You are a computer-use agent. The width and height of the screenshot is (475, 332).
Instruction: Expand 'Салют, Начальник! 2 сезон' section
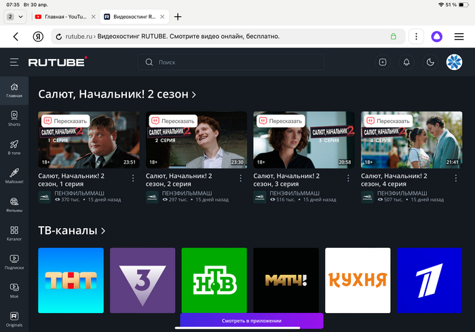117,94
